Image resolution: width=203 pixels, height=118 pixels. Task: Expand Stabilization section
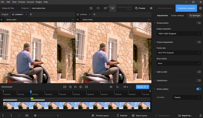(x=155, y=80)
